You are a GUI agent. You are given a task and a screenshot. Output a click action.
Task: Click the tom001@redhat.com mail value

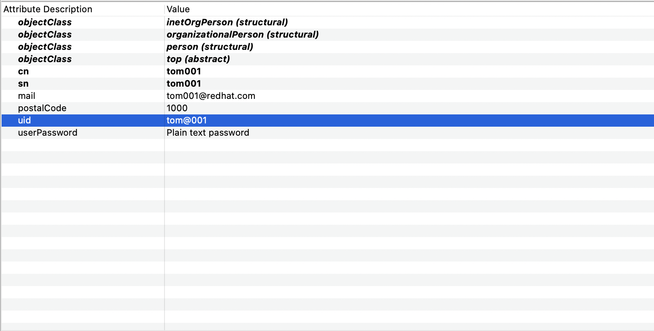tap(211, 96)
